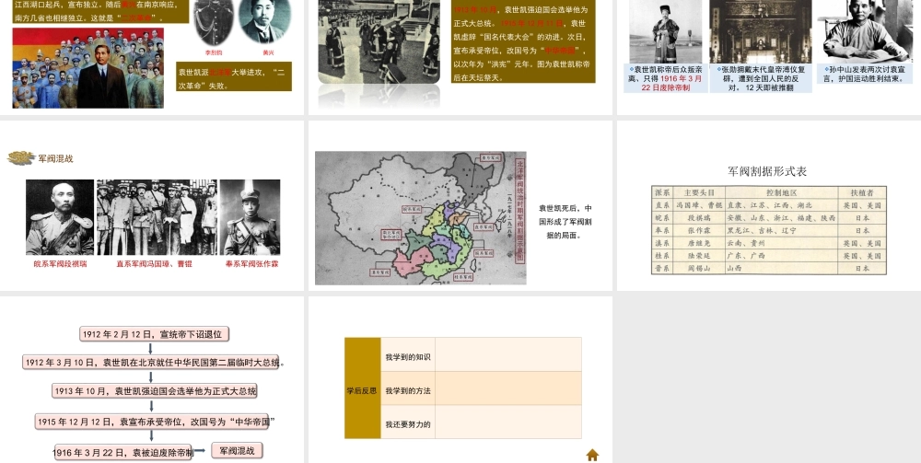
Task: Click the caption 孙中山发表两次讨袁宣言
Action: tap(864, 74)
